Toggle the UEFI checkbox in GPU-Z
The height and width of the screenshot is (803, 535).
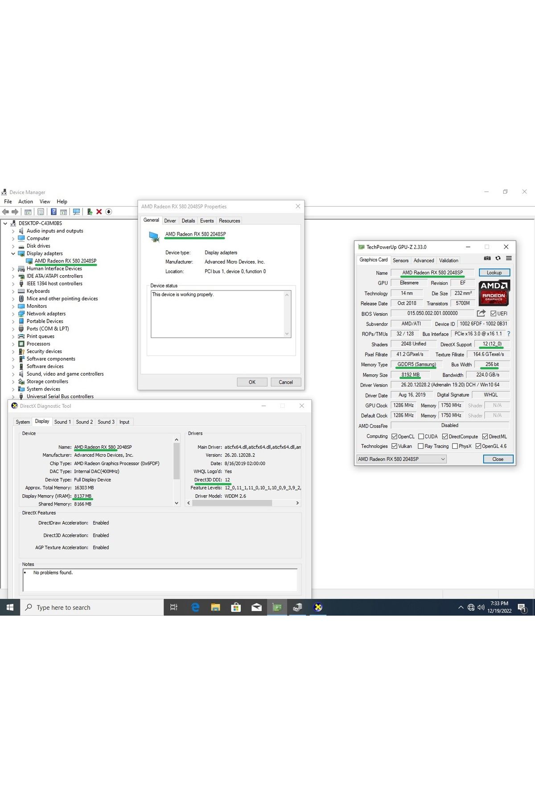point(494,313)
